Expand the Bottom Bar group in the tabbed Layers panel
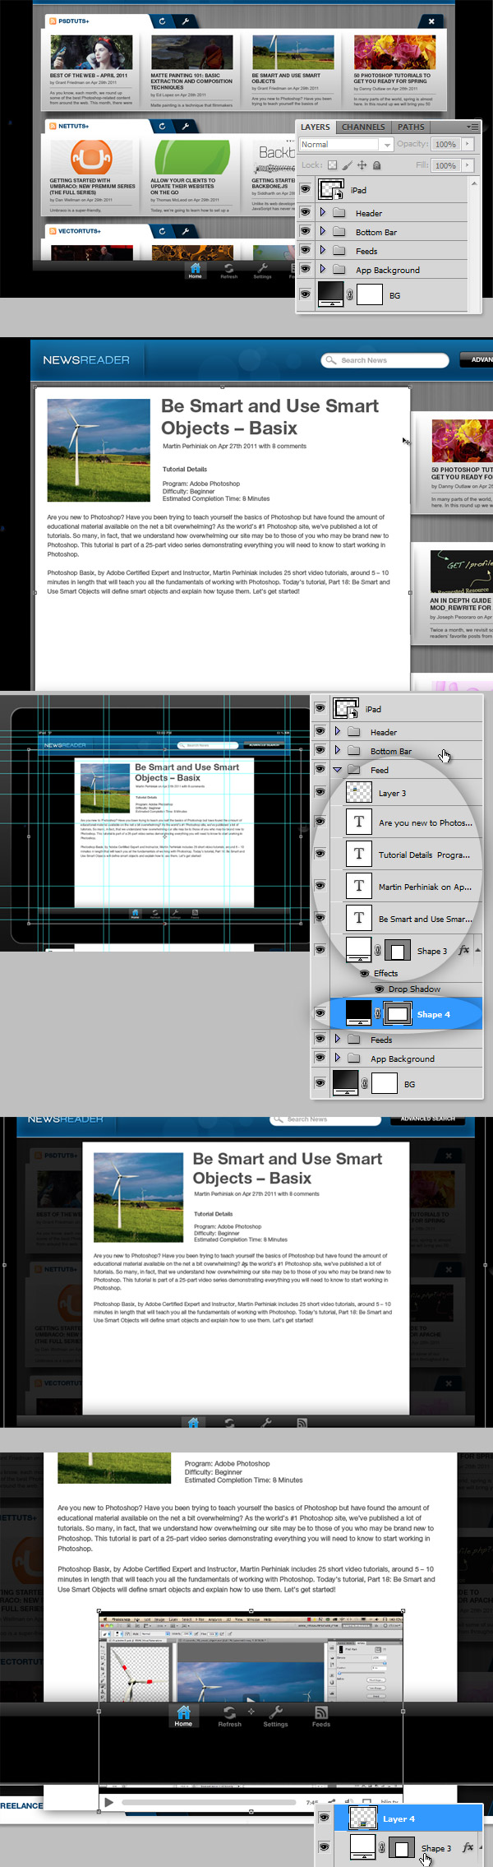 pyautogui.click(x=323, y=231)
